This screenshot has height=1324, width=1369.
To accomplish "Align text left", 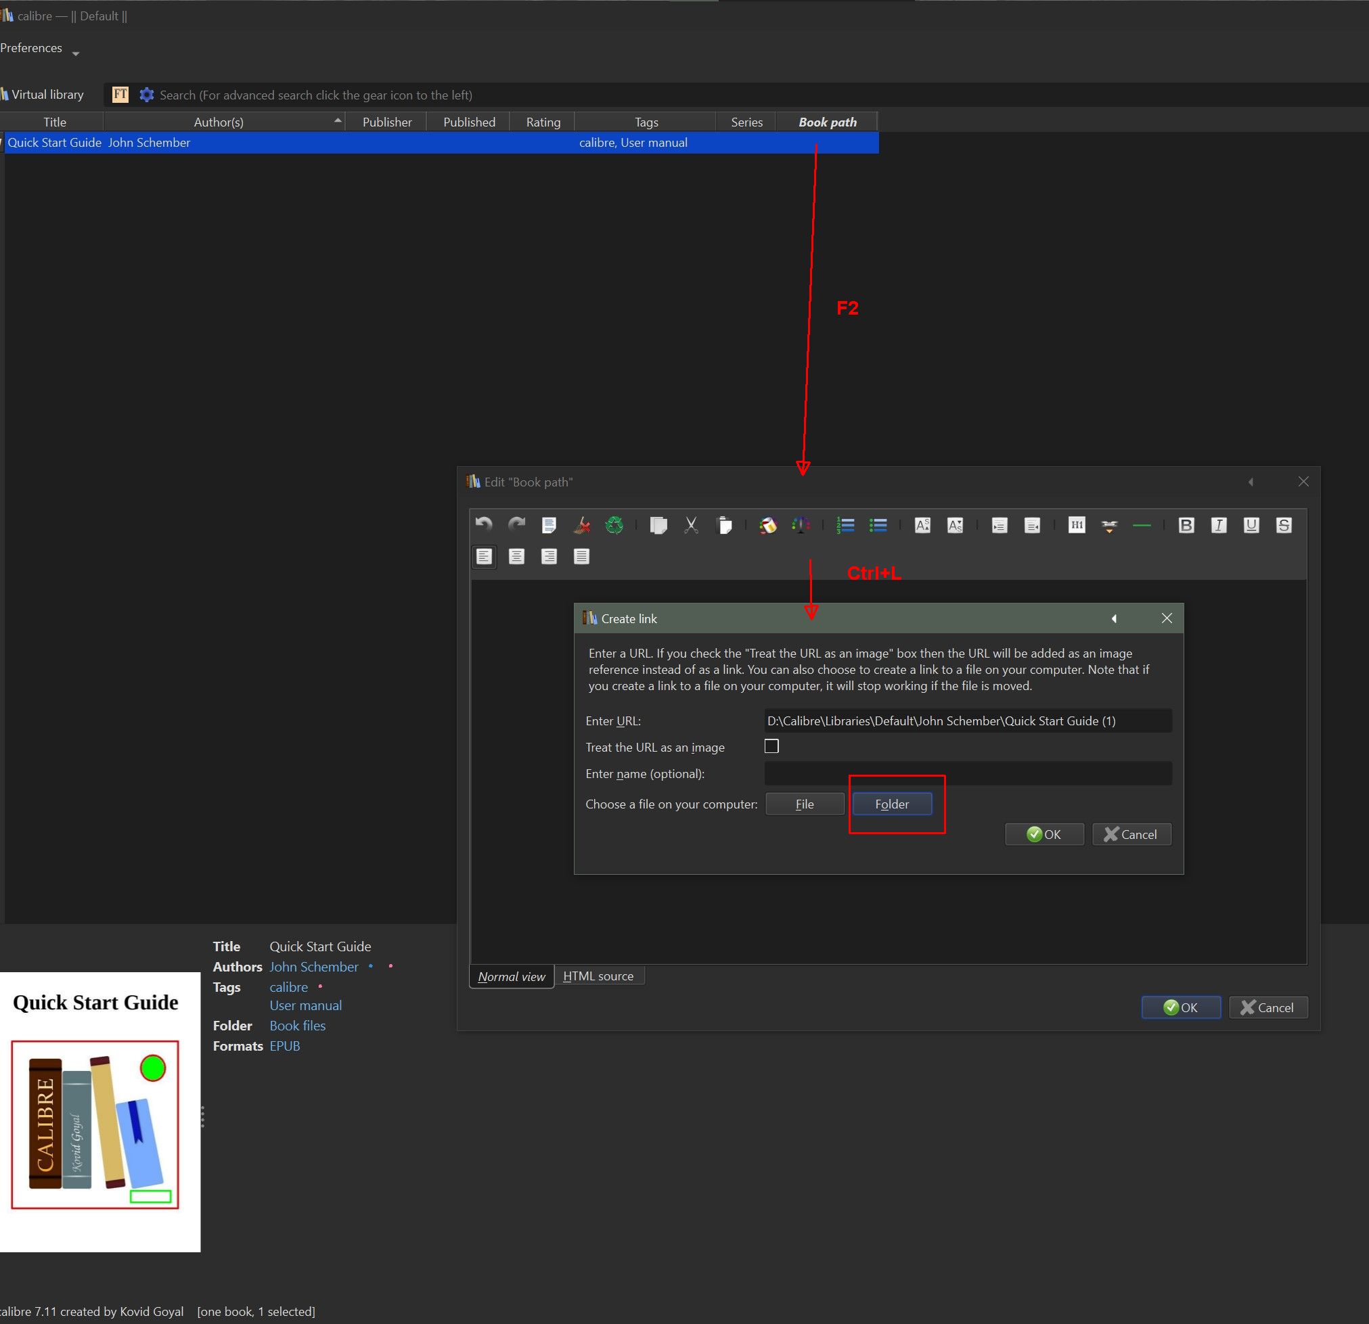I will pos(484,557).
